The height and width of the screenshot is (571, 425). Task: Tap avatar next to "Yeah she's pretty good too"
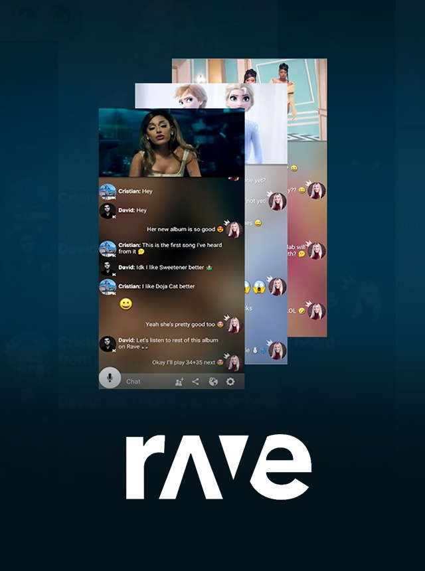pyautogui.click(x=234, y=325)
